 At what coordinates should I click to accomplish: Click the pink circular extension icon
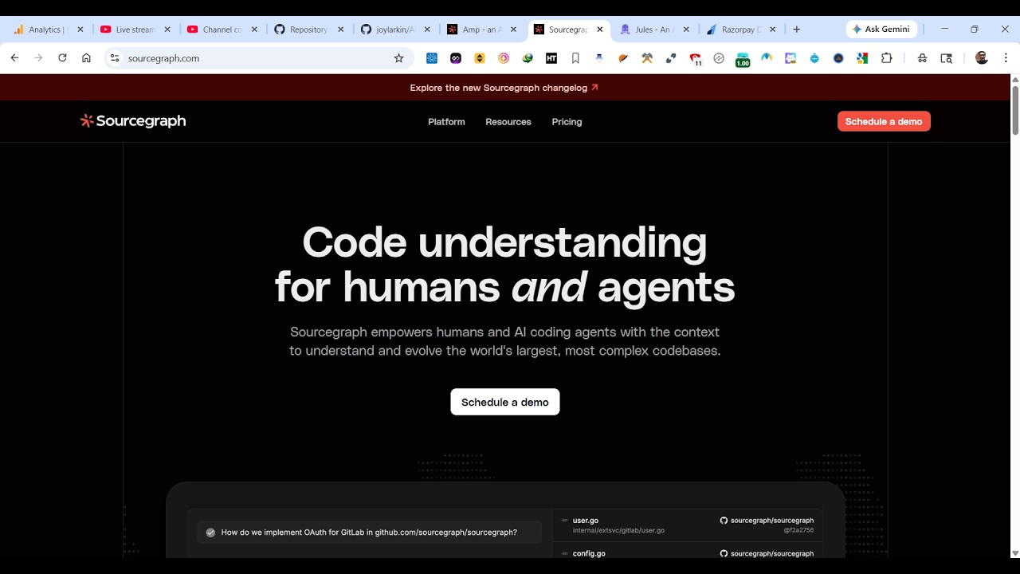click(504, 58)
